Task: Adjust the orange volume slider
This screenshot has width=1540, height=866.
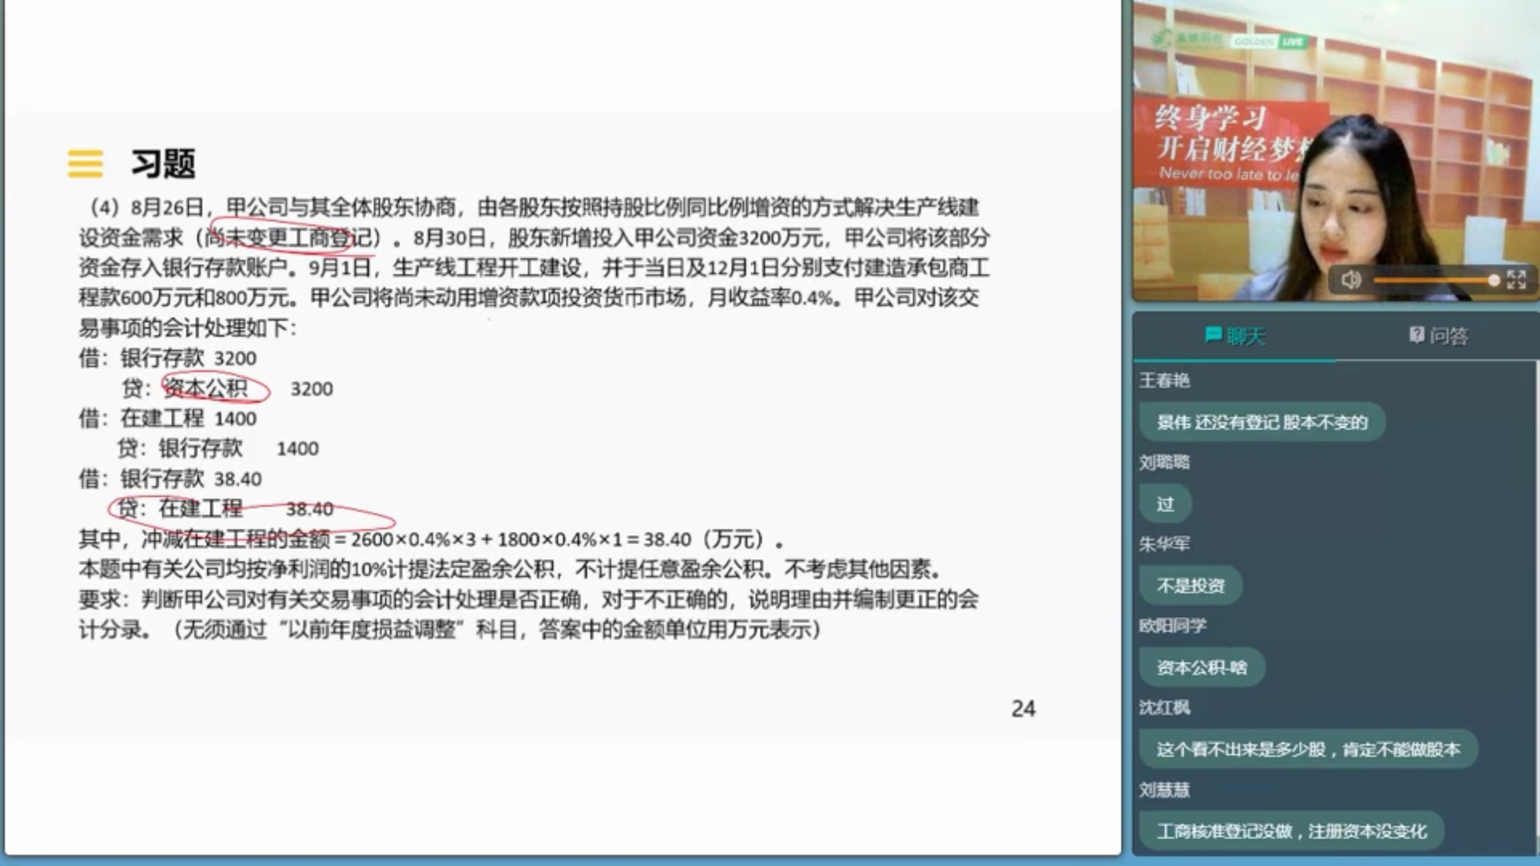Action: (x=1435, y=281)
